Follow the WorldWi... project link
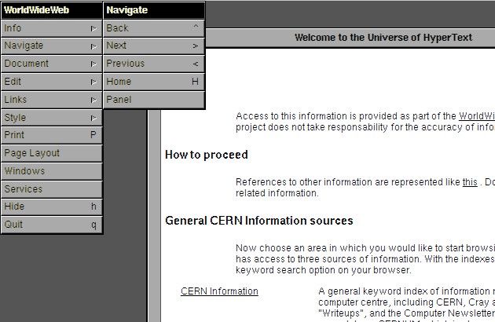This screenshot has width=495, height=322. 477,116
